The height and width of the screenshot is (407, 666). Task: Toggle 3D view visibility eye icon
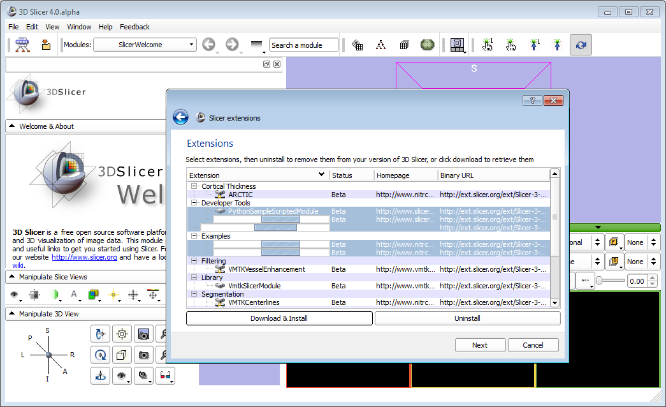[x=120, y=376]
